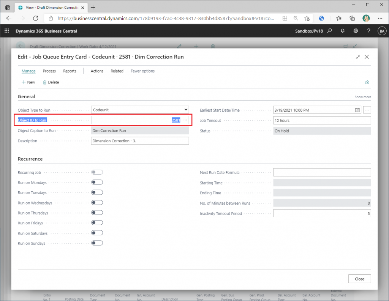Toggle Run on Mondays switch

coord(97,182)
